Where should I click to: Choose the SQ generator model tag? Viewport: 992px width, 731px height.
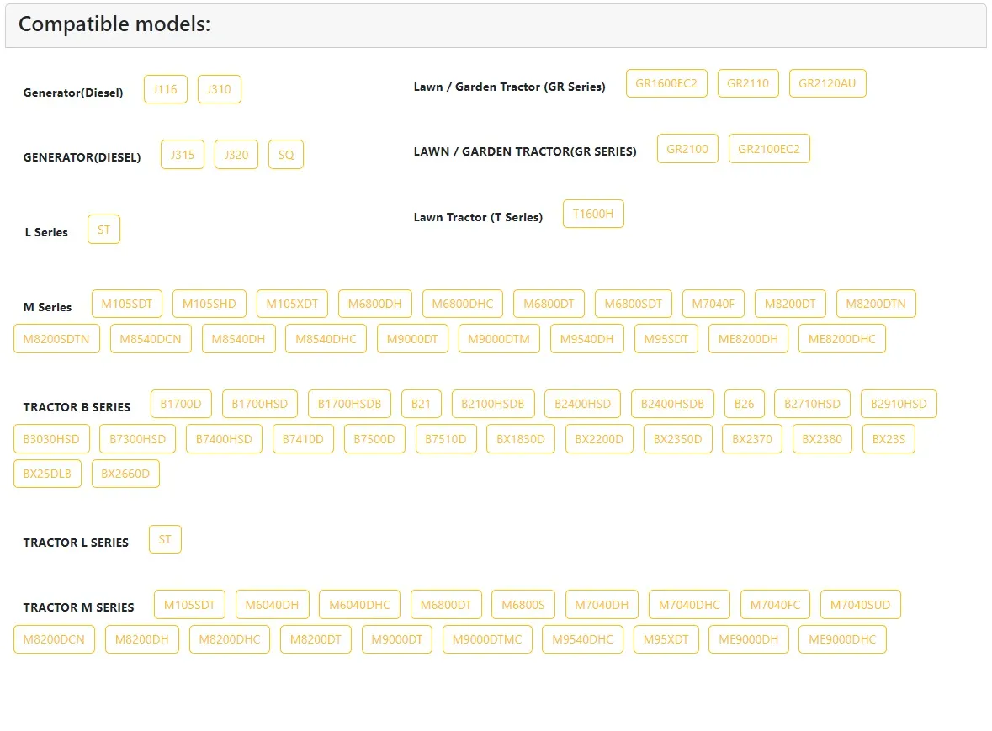286,155
